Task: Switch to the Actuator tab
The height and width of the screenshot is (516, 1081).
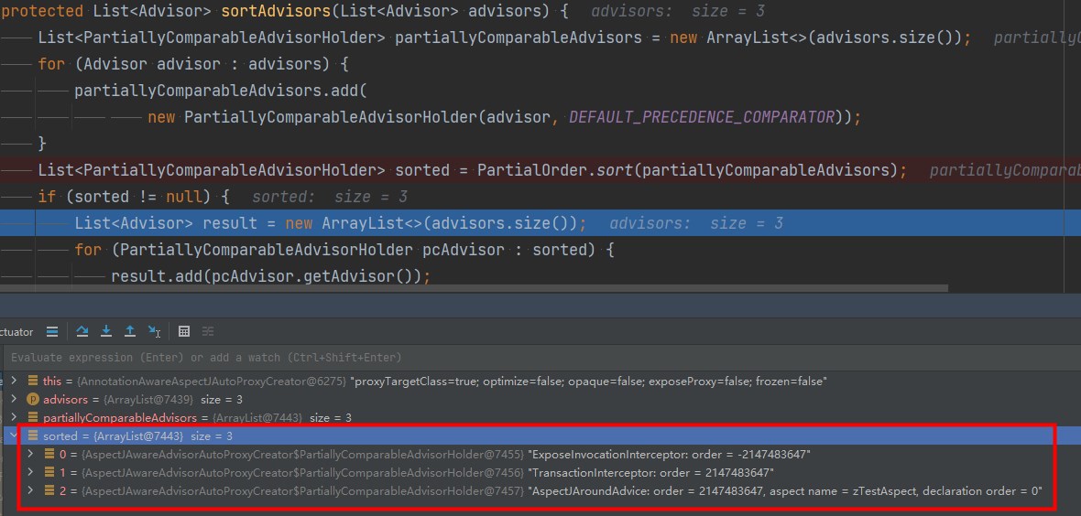Action: click(16, 332)
